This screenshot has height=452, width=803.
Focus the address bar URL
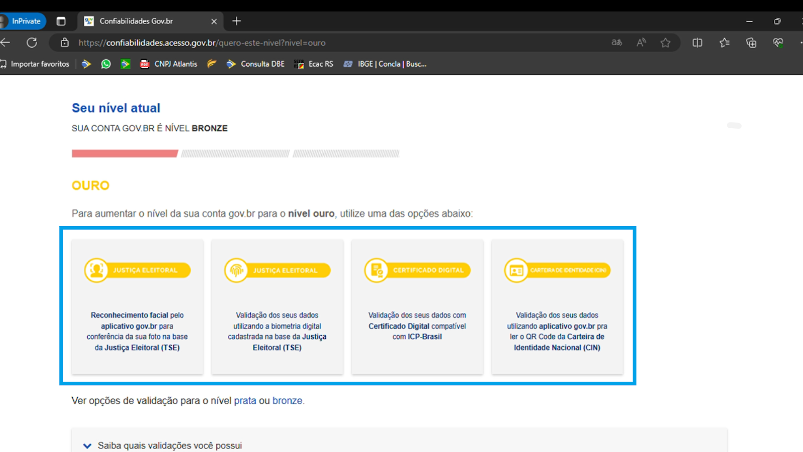coord(202,43)
